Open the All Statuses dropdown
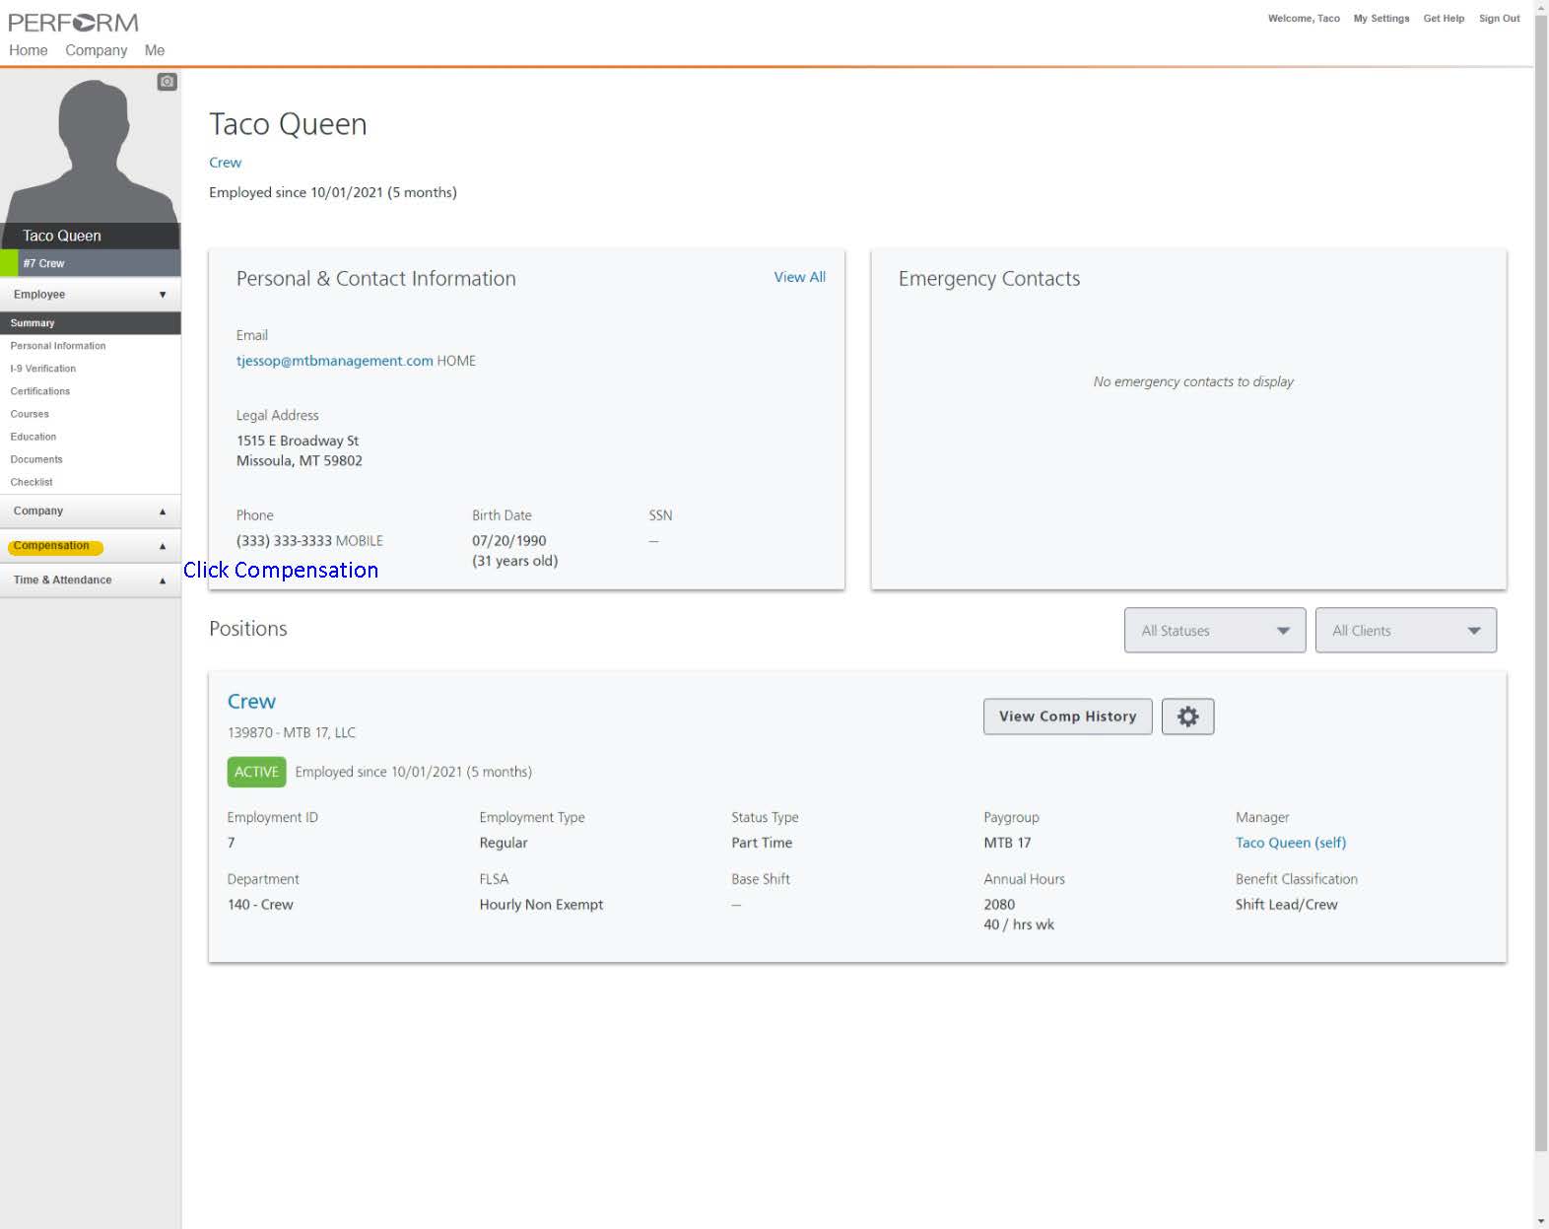The width and height of the screenshot is (1549, 1229). pos(1214,631)
